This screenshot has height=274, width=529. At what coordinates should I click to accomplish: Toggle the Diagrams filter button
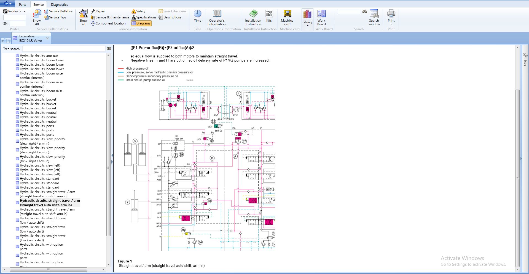tap(141, 23)
